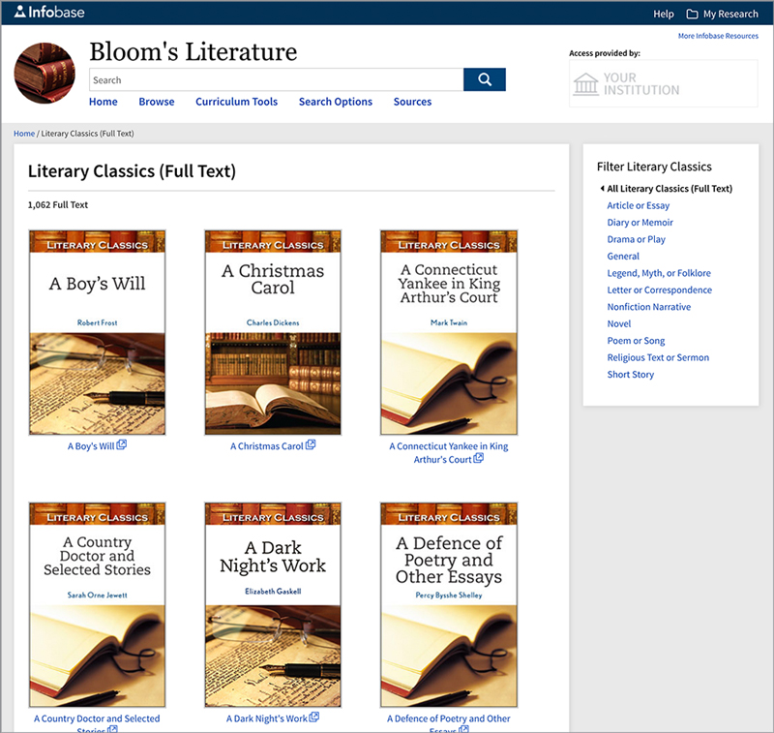Click in the Search input field

pyautogui.click(x=277, y=79)
